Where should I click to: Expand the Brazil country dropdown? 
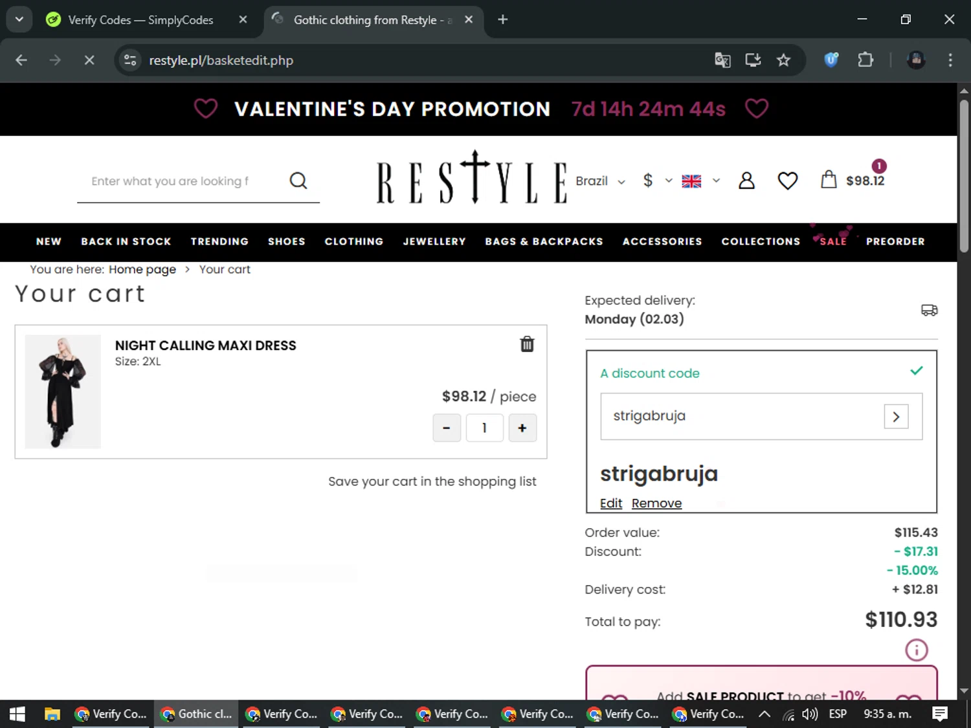[601, 181]
